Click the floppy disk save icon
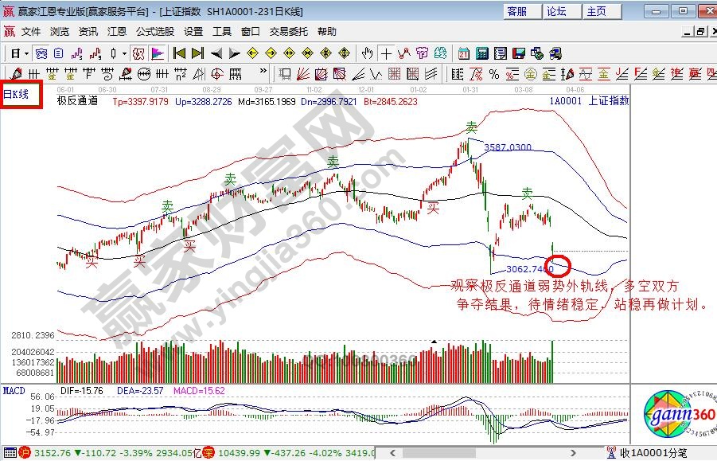This screenshot has height=461, width=717. tap(518, 53)
